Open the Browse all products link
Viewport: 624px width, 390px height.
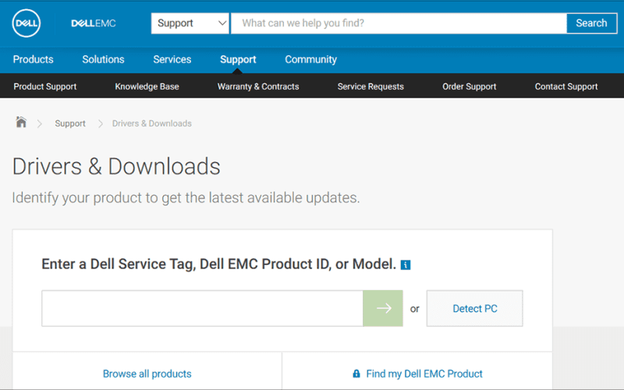147,374
